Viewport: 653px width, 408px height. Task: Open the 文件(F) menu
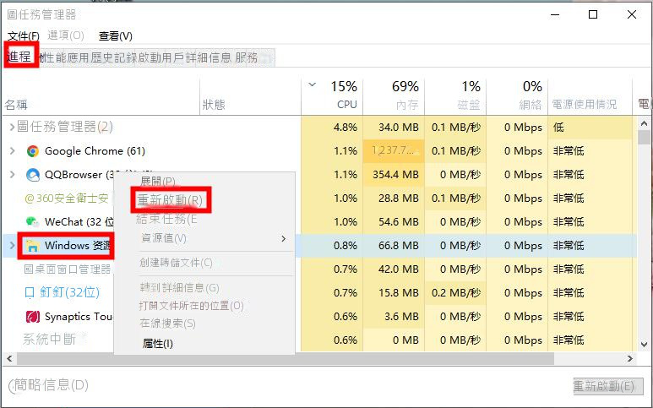24,36
